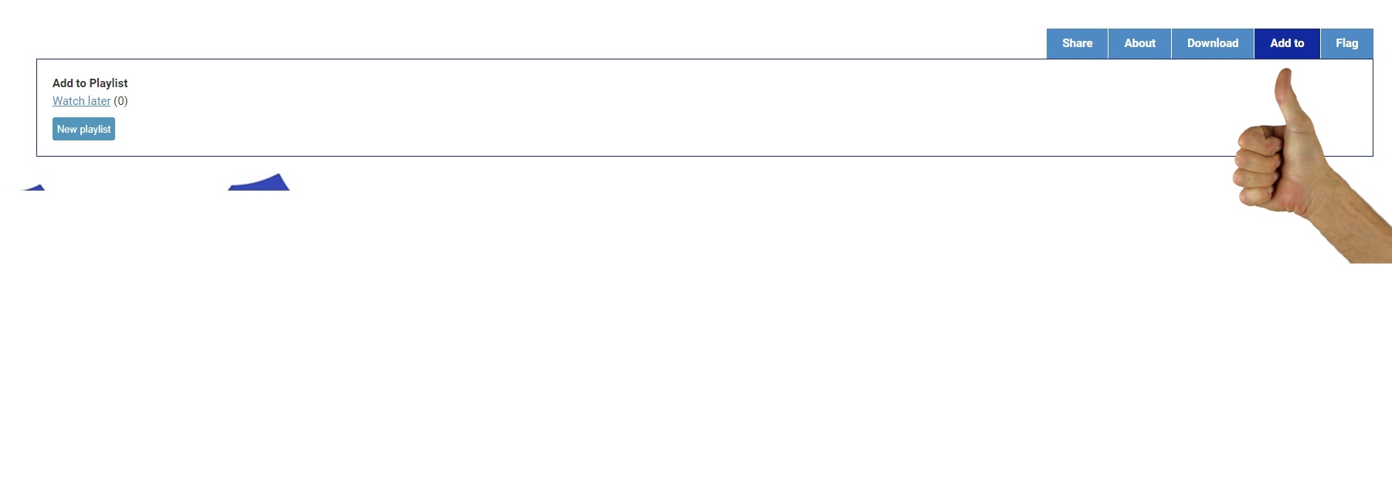
Task: View sharing options via Share
Action: click(1077, 43)
